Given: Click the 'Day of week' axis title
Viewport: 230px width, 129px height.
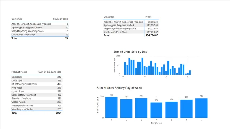Looking at the screenshot, I should tap(156, 123).
